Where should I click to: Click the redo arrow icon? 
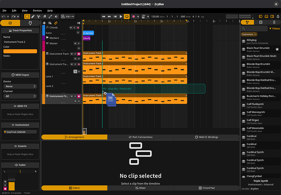[13, 16]
